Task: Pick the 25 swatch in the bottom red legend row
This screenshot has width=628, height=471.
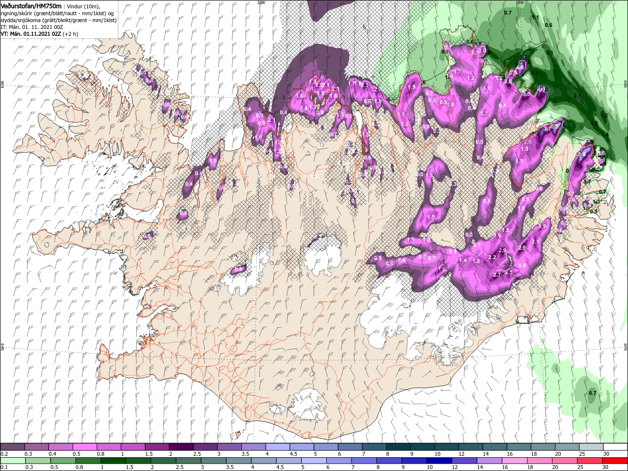Action: pyautogui.click(x=589, y=461)
